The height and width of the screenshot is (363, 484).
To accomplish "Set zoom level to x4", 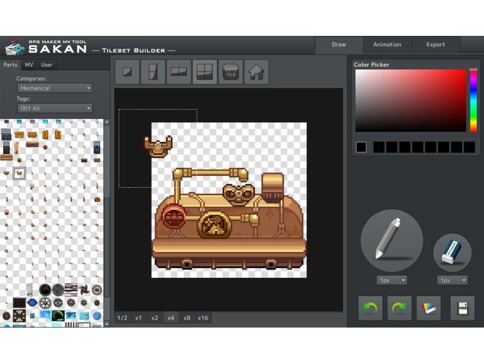I will [x=171, y=318].
